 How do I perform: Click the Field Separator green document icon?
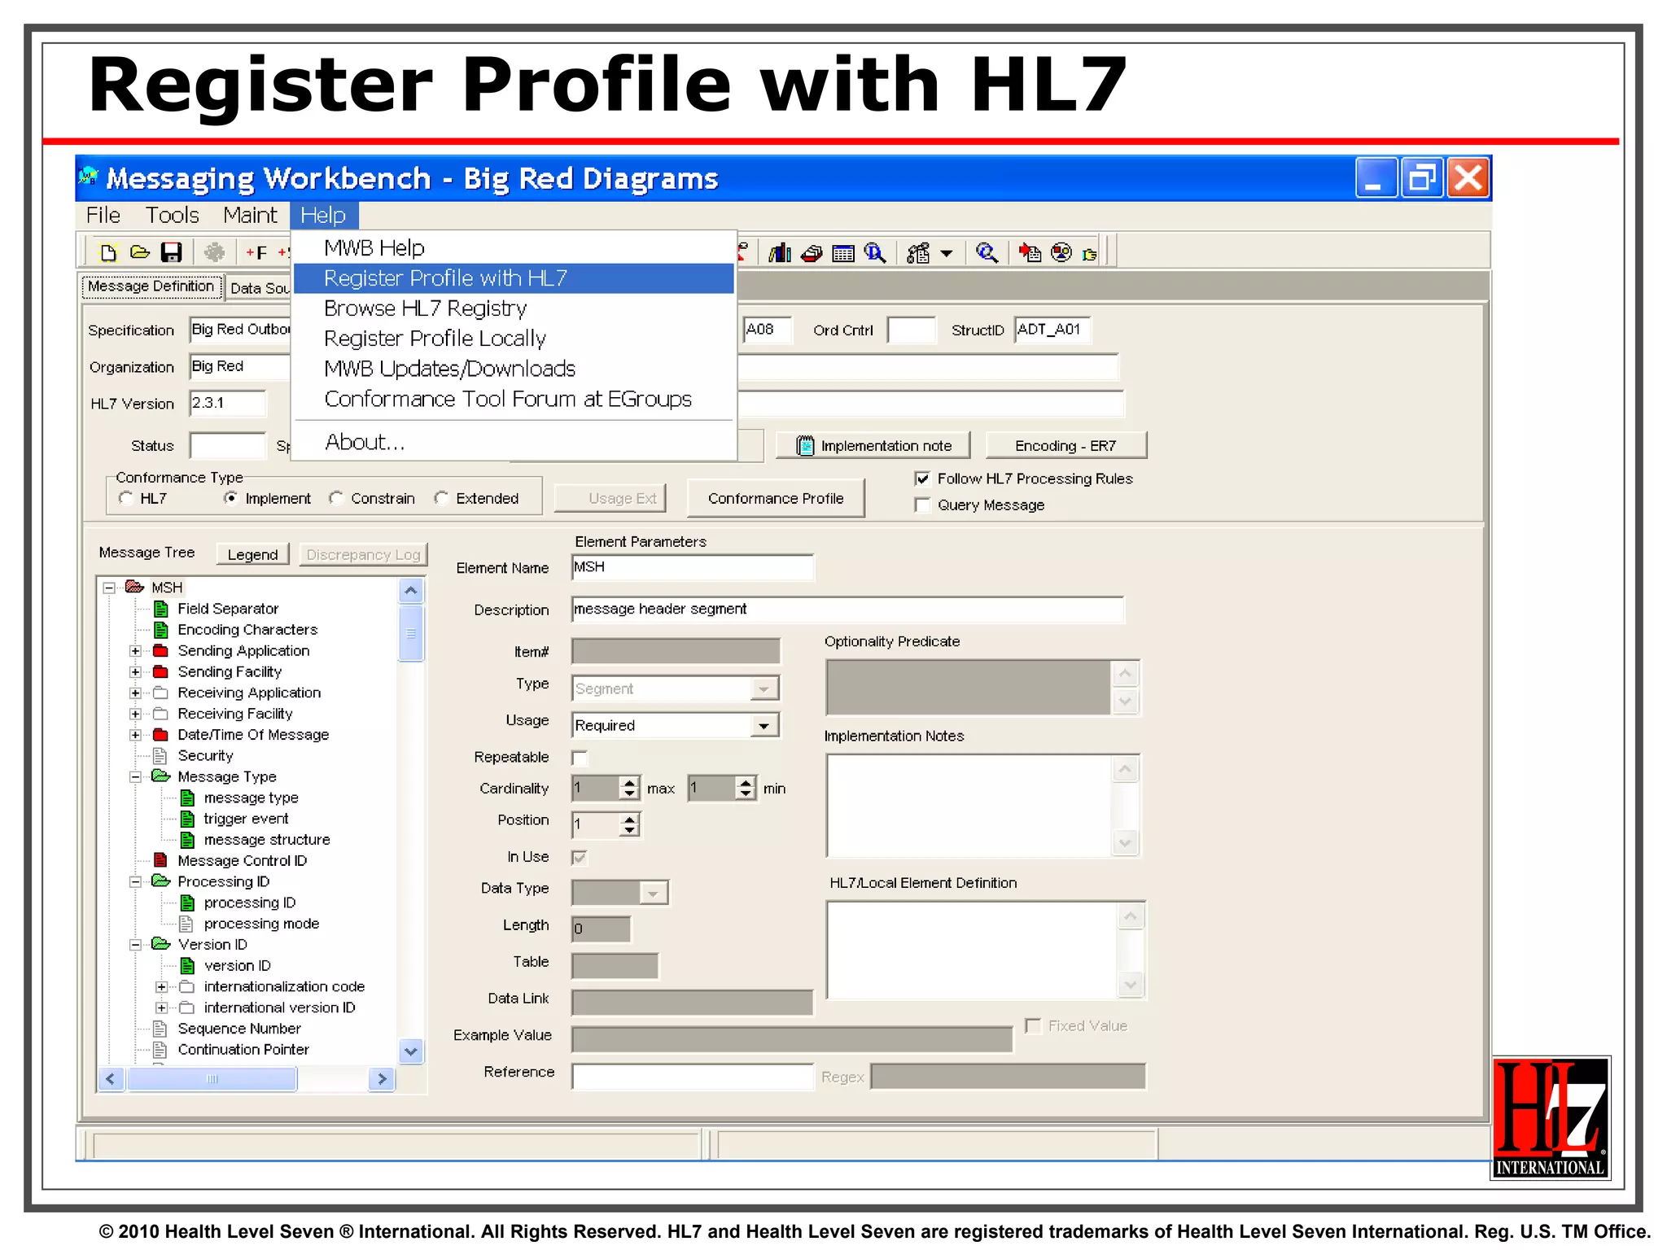[x=161, y=609]
